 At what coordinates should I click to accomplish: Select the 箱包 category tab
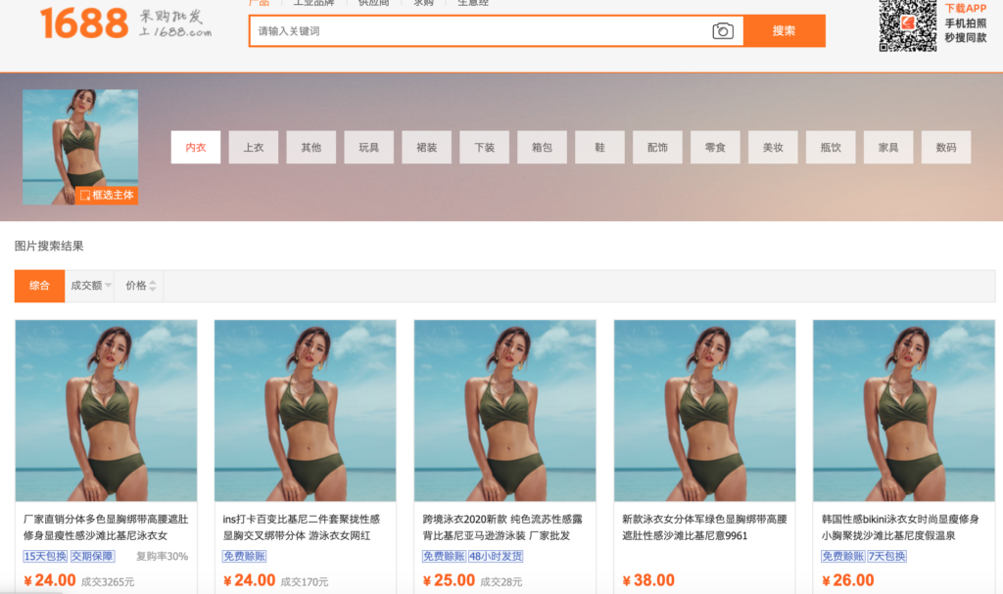click(542, 147)
